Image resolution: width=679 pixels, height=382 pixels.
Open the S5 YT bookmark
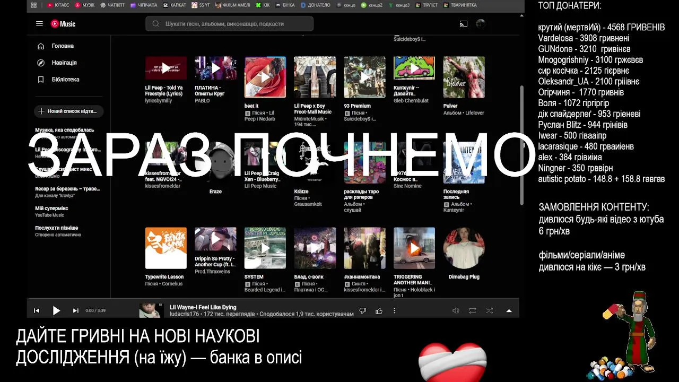tap(201, 5)
